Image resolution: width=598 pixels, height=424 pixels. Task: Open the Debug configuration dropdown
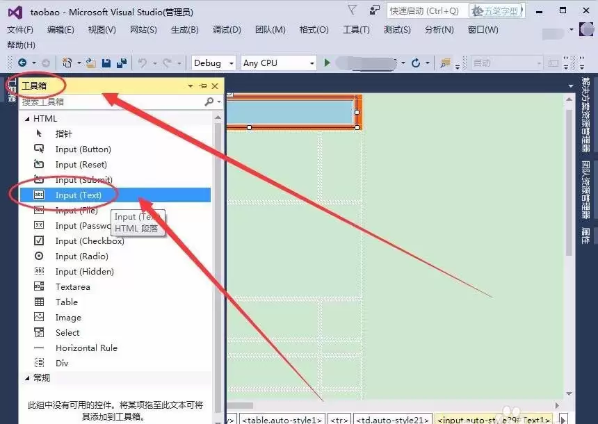(x=212, y=63)
